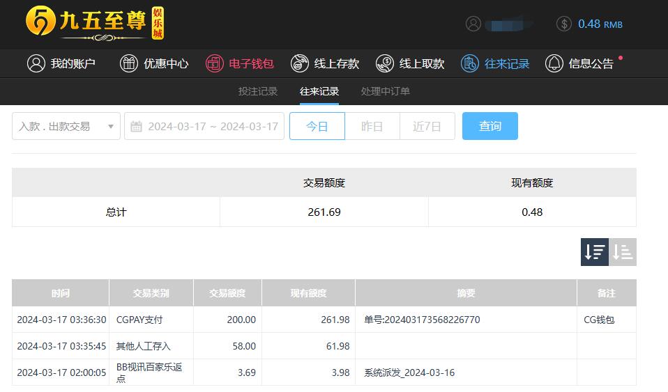This screenshot has height=392, width=668.
Task: Click the 交易额度 table column header
Action: (x=227, y=293)
